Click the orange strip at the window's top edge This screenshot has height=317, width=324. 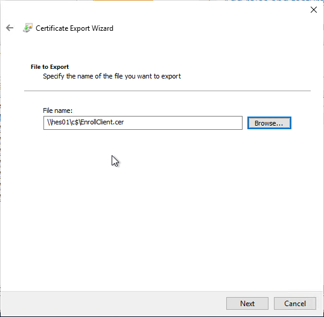click(x=123, y=0)
